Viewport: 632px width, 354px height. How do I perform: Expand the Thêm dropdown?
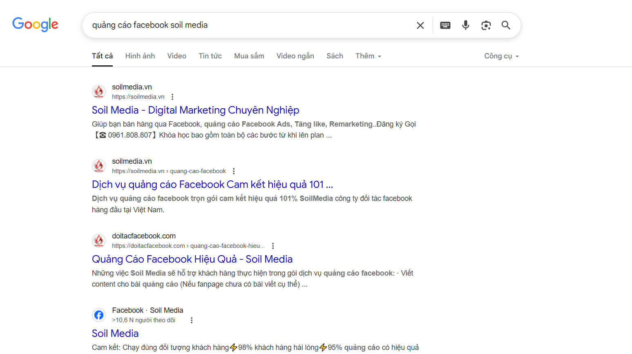point(368,56)
